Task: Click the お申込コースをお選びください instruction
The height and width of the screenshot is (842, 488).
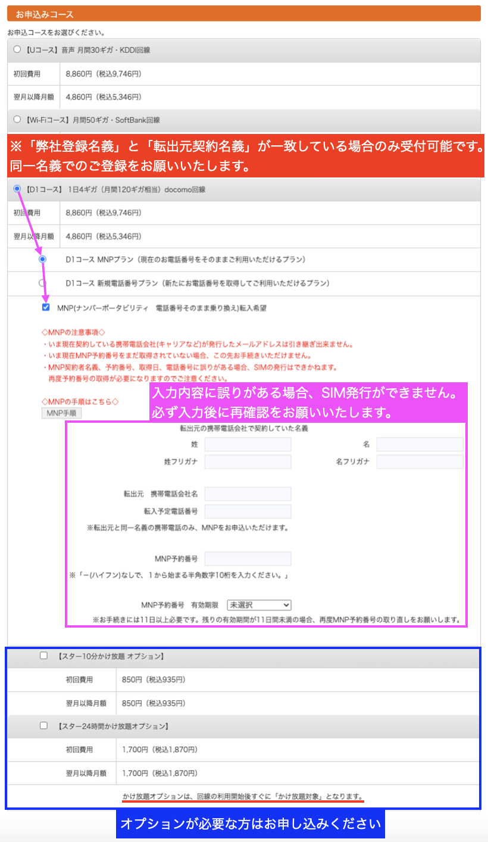Action: coord(56,32)
